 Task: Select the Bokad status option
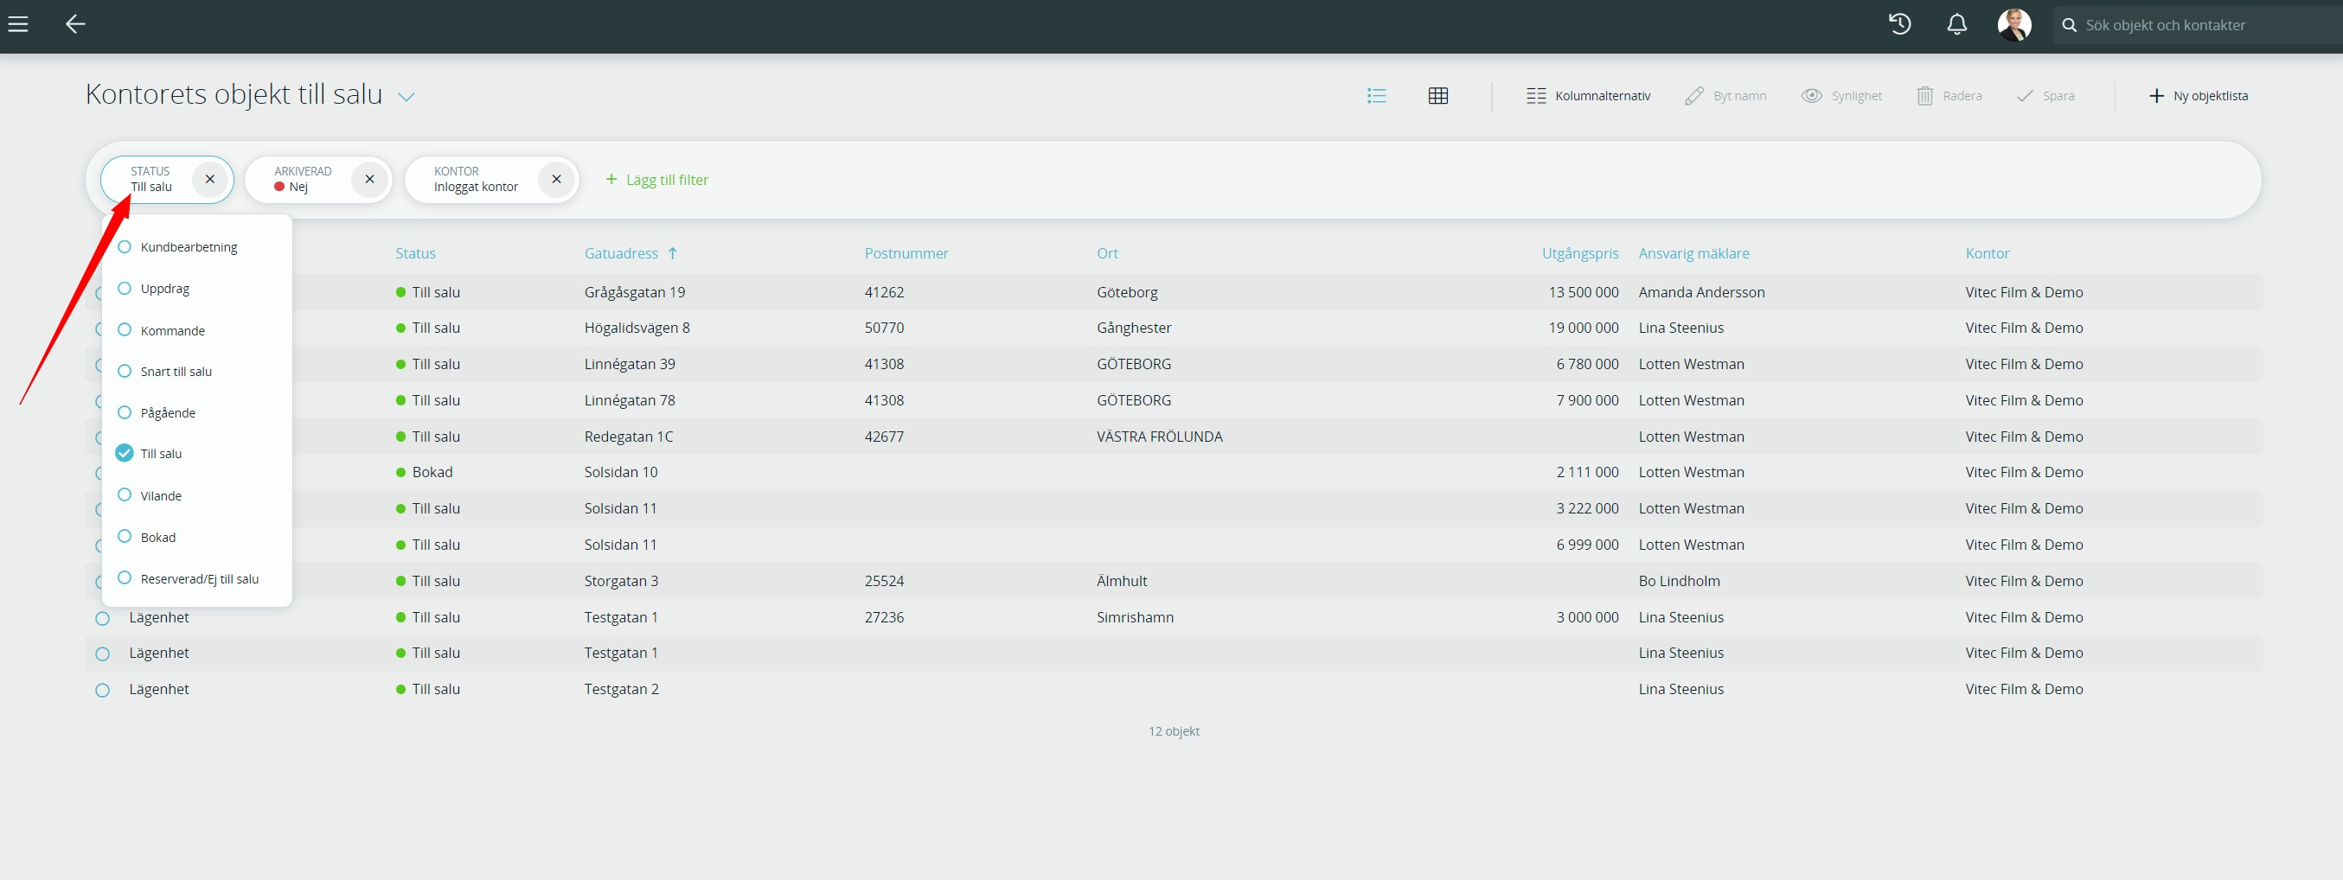(x=147, y=538)
